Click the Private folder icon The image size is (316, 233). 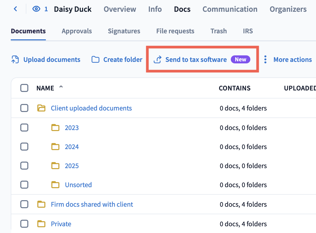tap(41, 224)
